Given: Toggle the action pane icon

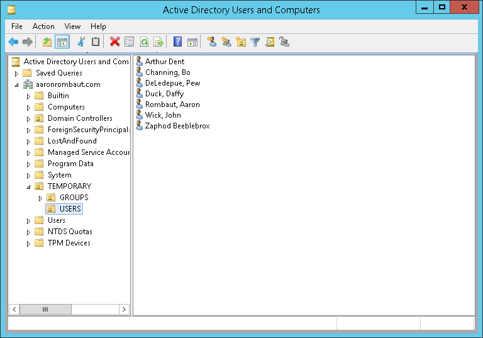Looking at the screenshot, I should pos(192,42).
